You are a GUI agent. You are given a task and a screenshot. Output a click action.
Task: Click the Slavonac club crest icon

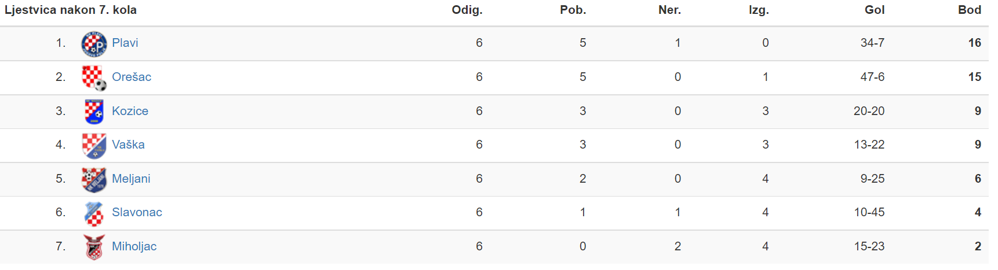tap(94, 213)
